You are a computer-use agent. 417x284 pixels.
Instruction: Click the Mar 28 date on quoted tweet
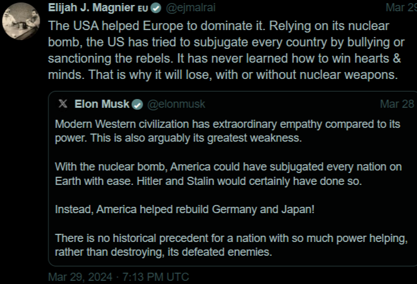pos(396,104)
